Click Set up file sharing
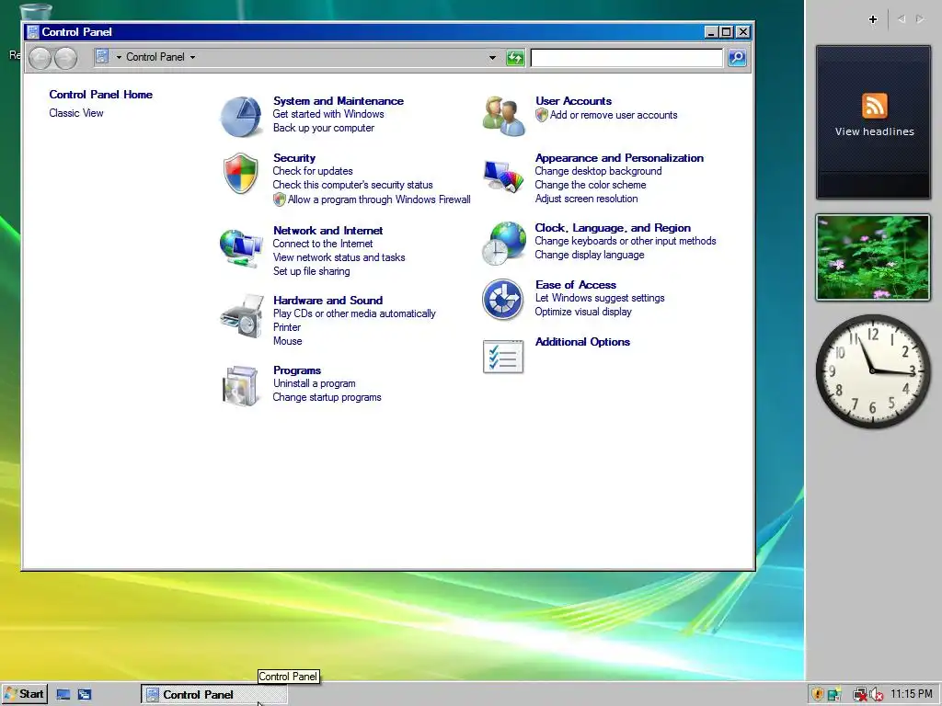Image resolution: width=942 pixels, height=706 pixels. (311, 271)
